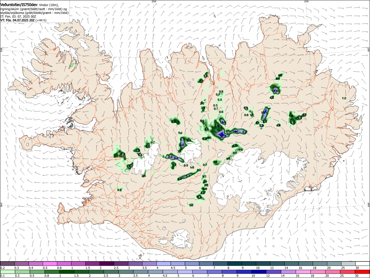Choose the bright magenta 0.5–0.8 snow swatch
Viewport: 370px width, 278px height.
(x=50, y=264)
